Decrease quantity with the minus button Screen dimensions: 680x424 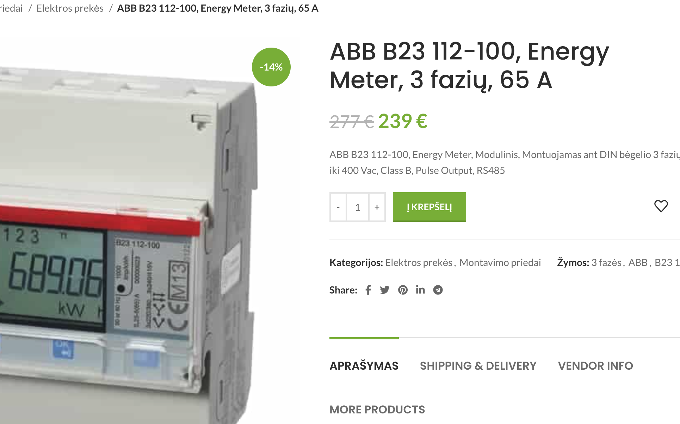tap(338, 207)
